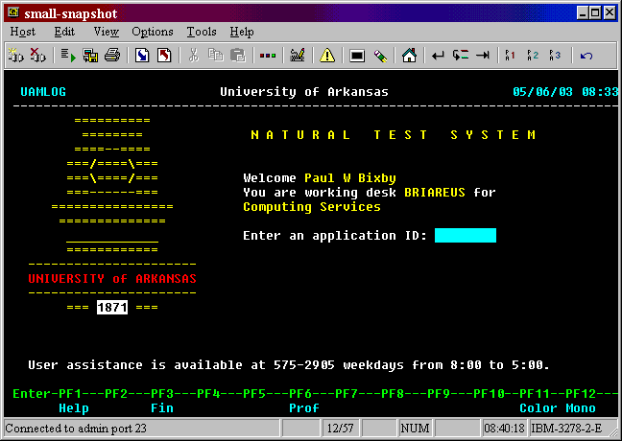
Task: Click the keyboard with pencil icon
Action: [298, 56]
